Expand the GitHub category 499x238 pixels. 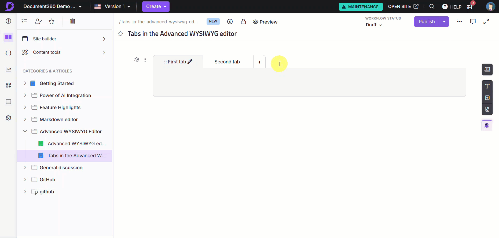point(25,179)
